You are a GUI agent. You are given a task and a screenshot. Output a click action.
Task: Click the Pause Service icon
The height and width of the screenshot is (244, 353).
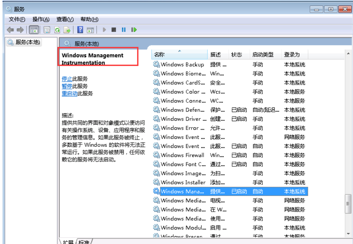pyautogui.click(x=124, y=30)
